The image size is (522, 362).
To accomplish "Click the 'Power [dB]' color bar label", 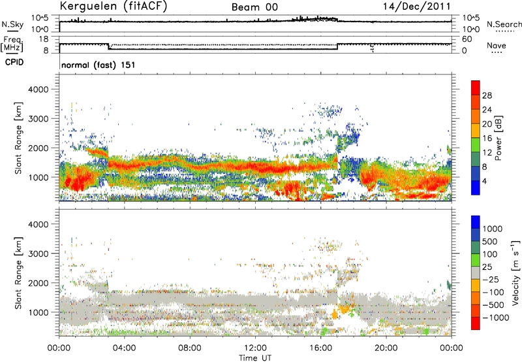I will [499, 138].
